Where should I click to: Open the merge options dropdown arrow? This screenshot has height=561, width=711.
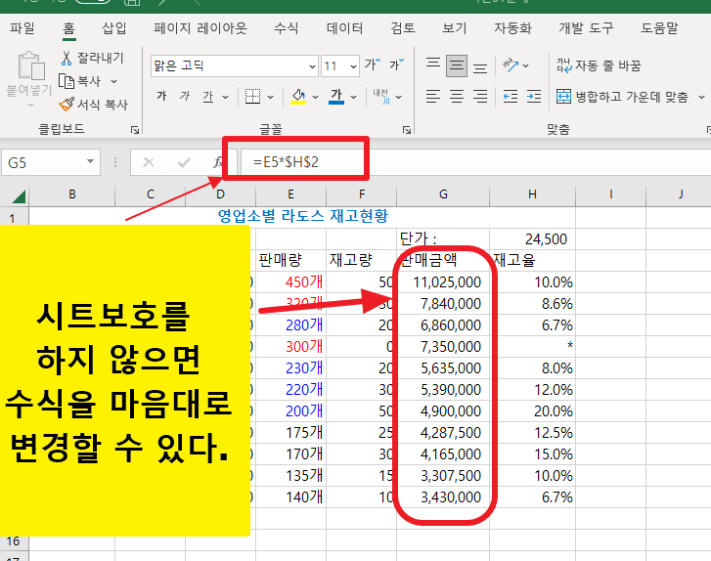[701, 97]
